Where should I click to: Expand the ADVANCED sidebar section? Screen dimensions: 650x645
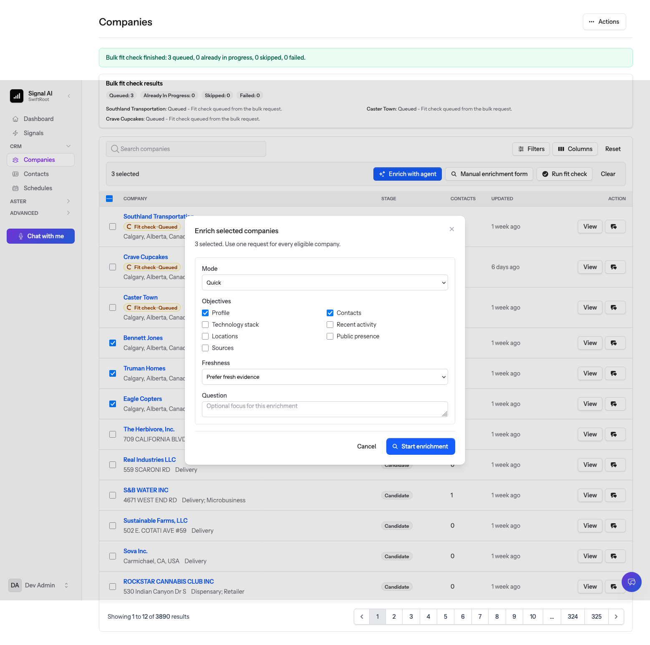[x=40, y=213]
